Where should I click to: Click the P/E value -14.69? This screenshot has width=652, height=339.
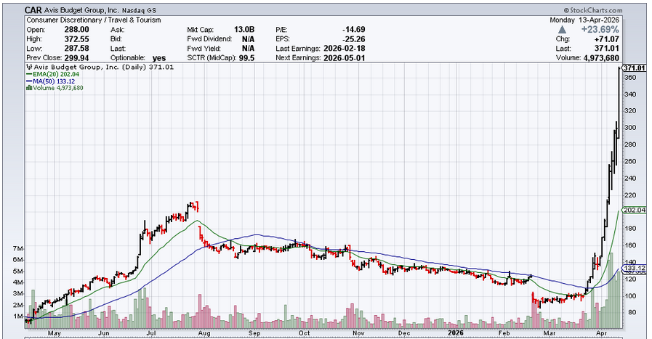(x=354, y=30)
